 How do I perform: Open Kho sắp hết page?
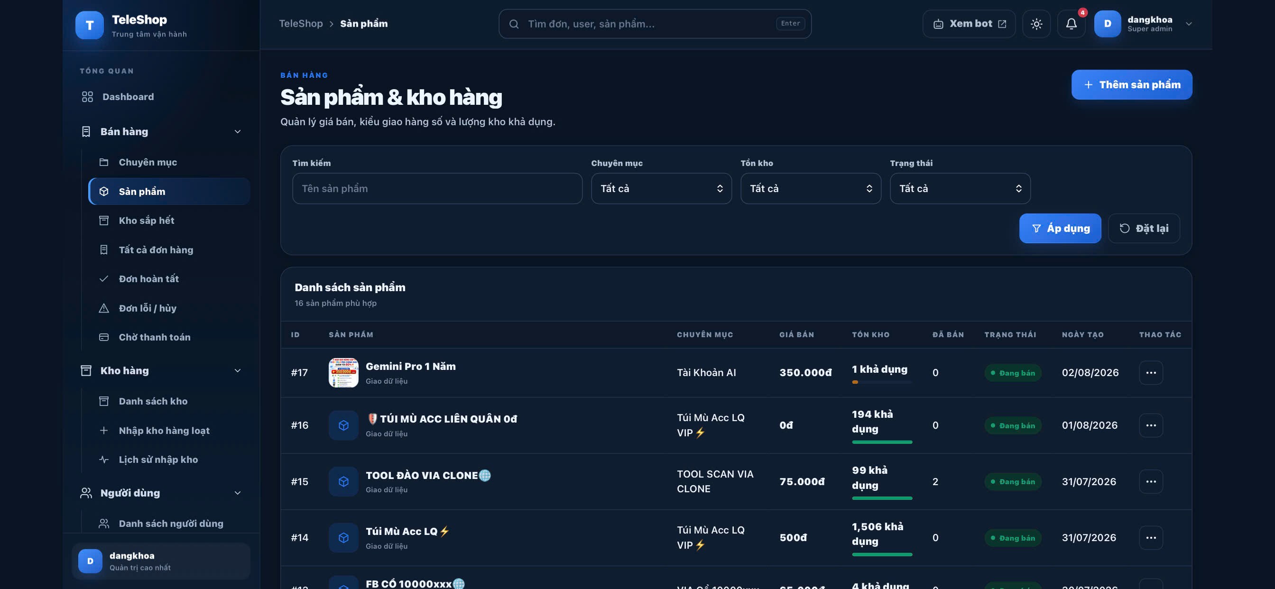169,221
